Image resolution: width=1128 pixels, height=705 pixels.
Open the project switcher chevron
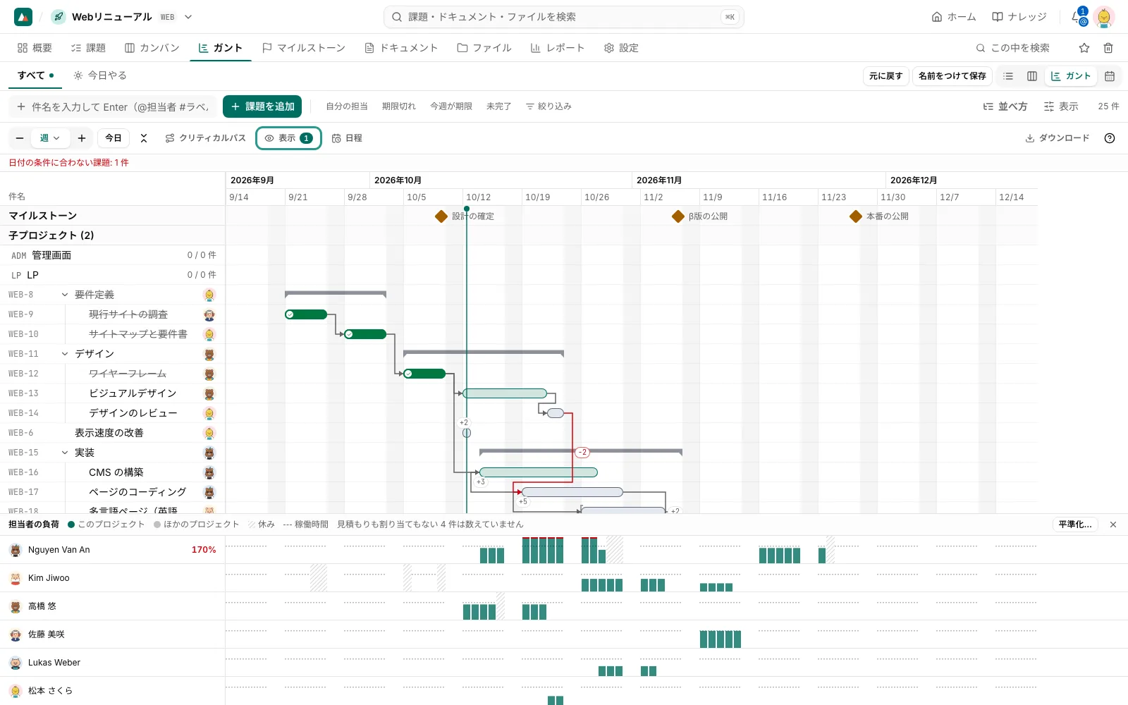188,17
